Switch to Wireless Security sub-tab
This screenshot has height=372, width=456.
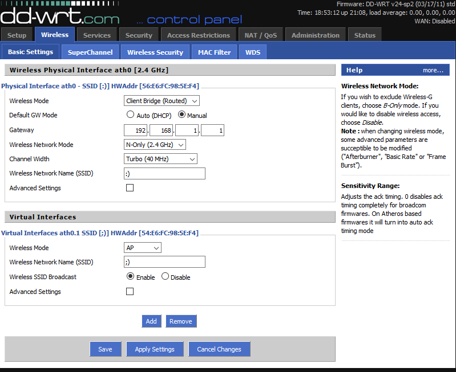(155, 52)
